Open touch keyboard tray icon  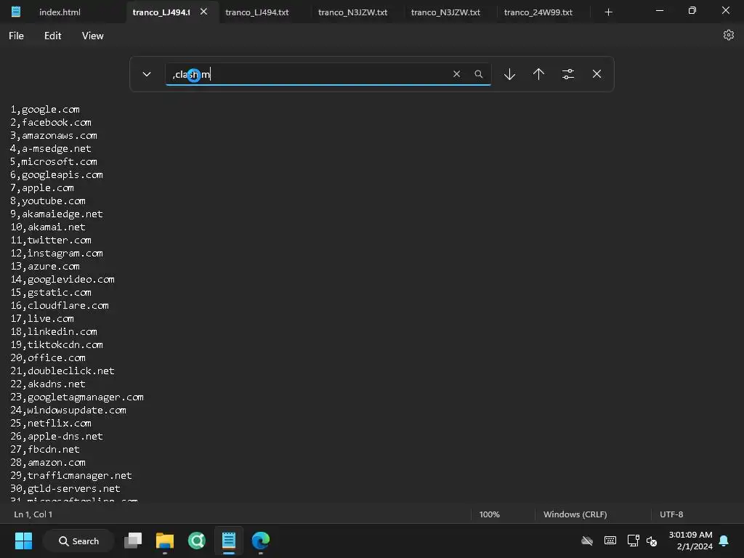click(610, 541)
